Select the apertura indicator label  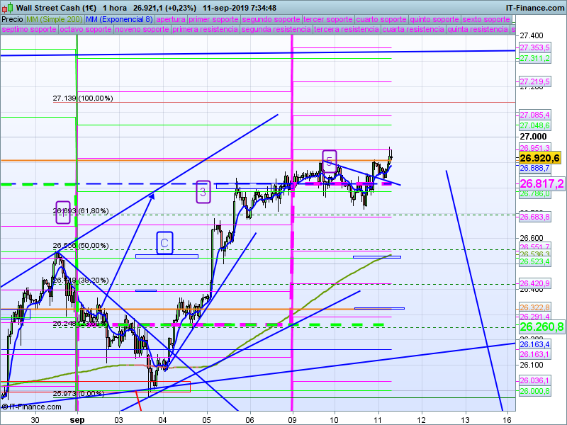coord(171,20)
